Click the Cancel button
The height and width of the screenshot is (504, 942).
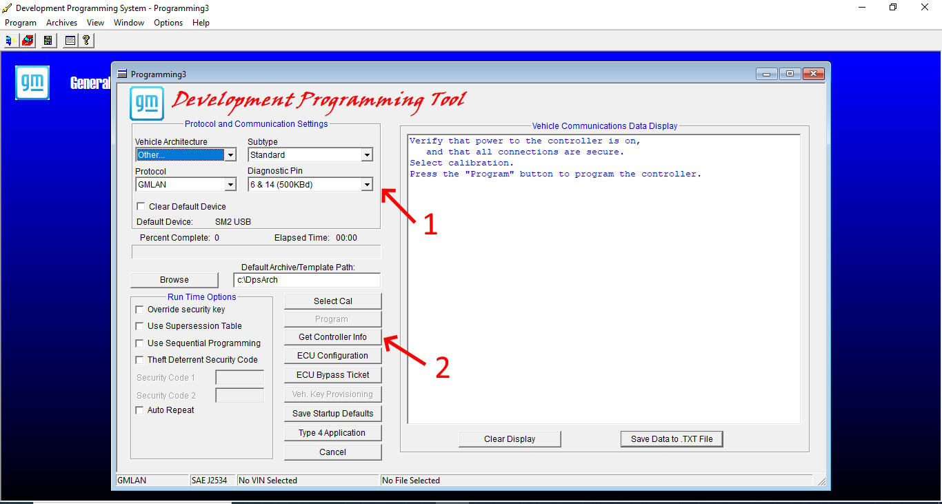click(333, 452)
